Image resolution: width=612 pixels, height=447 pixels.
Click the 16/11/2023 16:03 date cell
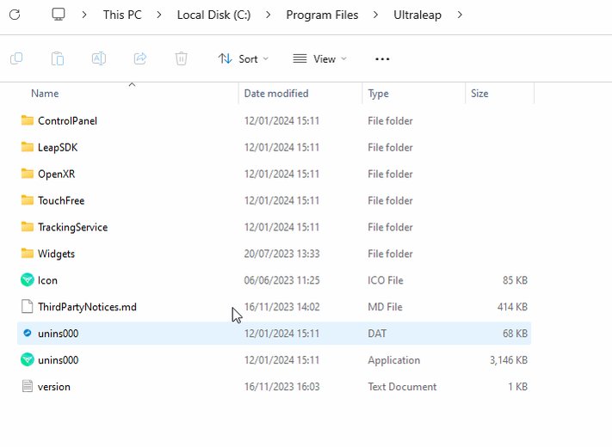(x=281, y=387)
